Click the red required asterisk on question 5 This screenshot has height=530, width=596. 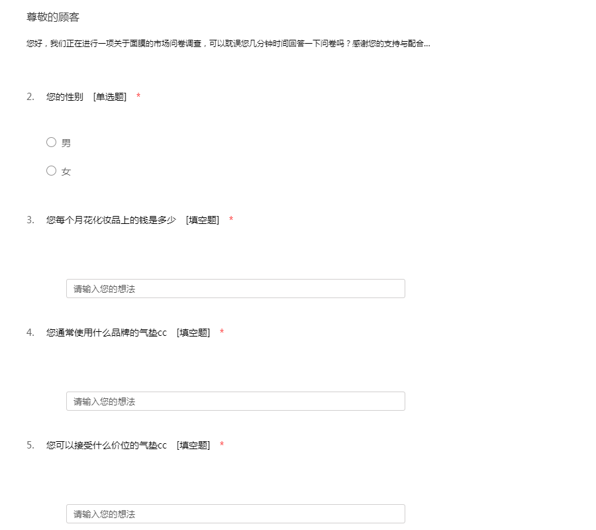(222, 445)
